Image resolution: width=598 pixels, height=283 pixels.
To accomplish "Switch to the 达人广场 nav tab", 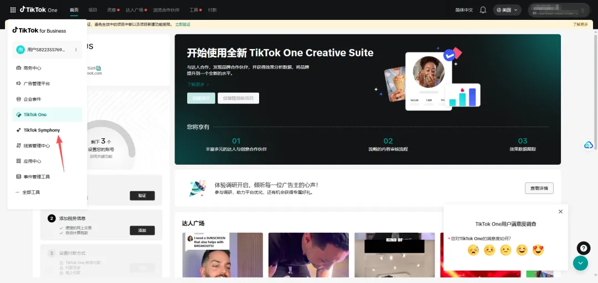I will [x=135, y=10].
